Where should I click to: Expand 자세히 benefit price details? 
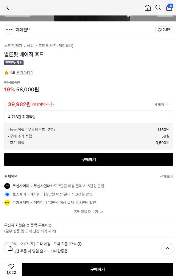(161, 104)
